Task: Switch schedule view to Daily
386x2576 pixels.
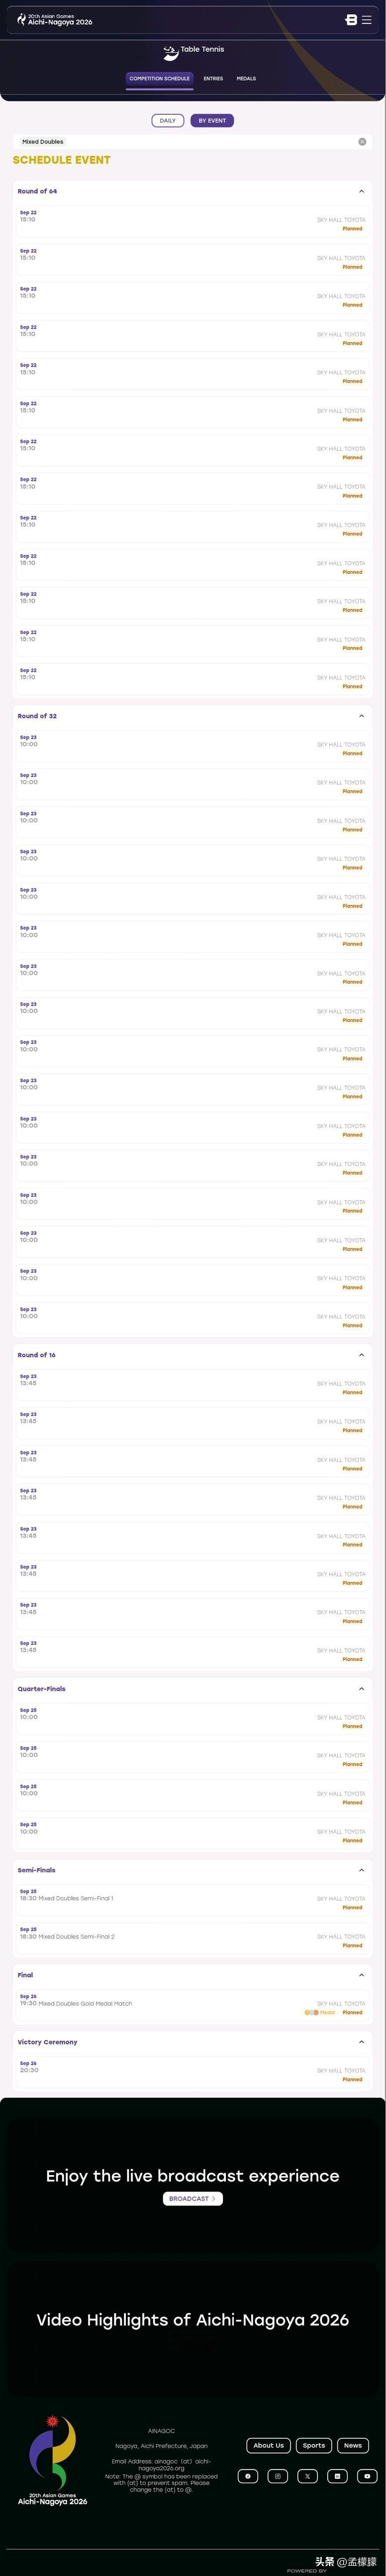Action: click(168, 121)
